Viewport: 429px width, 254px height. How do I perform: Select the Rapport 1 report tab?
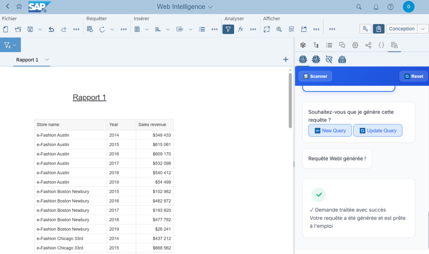tap(27, 60)
